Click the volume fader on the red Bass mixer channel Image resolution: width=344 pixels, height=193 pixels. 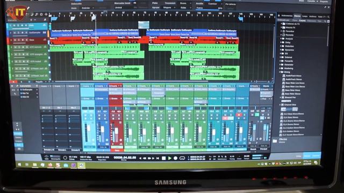[x=116, y=131]
